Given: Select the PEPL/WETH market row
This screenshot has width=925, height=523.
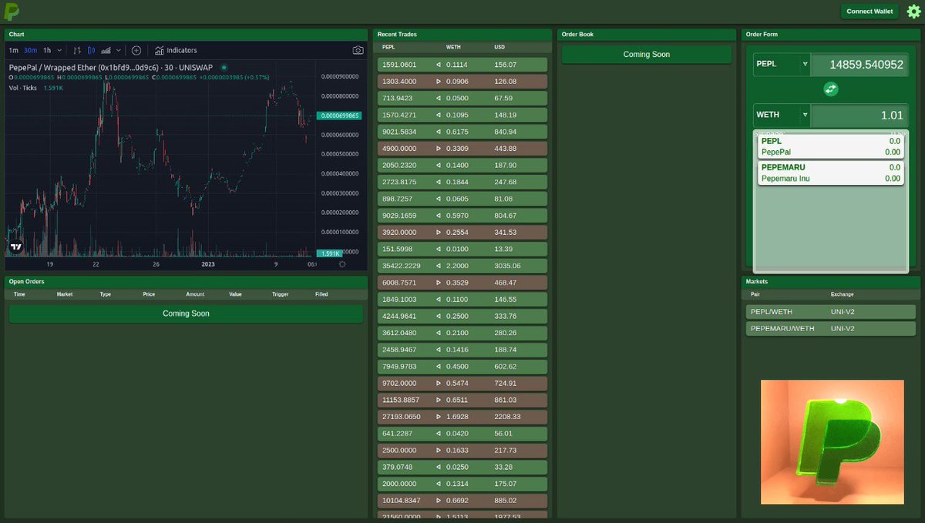Looking at the screenshot, I should click(x=831, y=312).
